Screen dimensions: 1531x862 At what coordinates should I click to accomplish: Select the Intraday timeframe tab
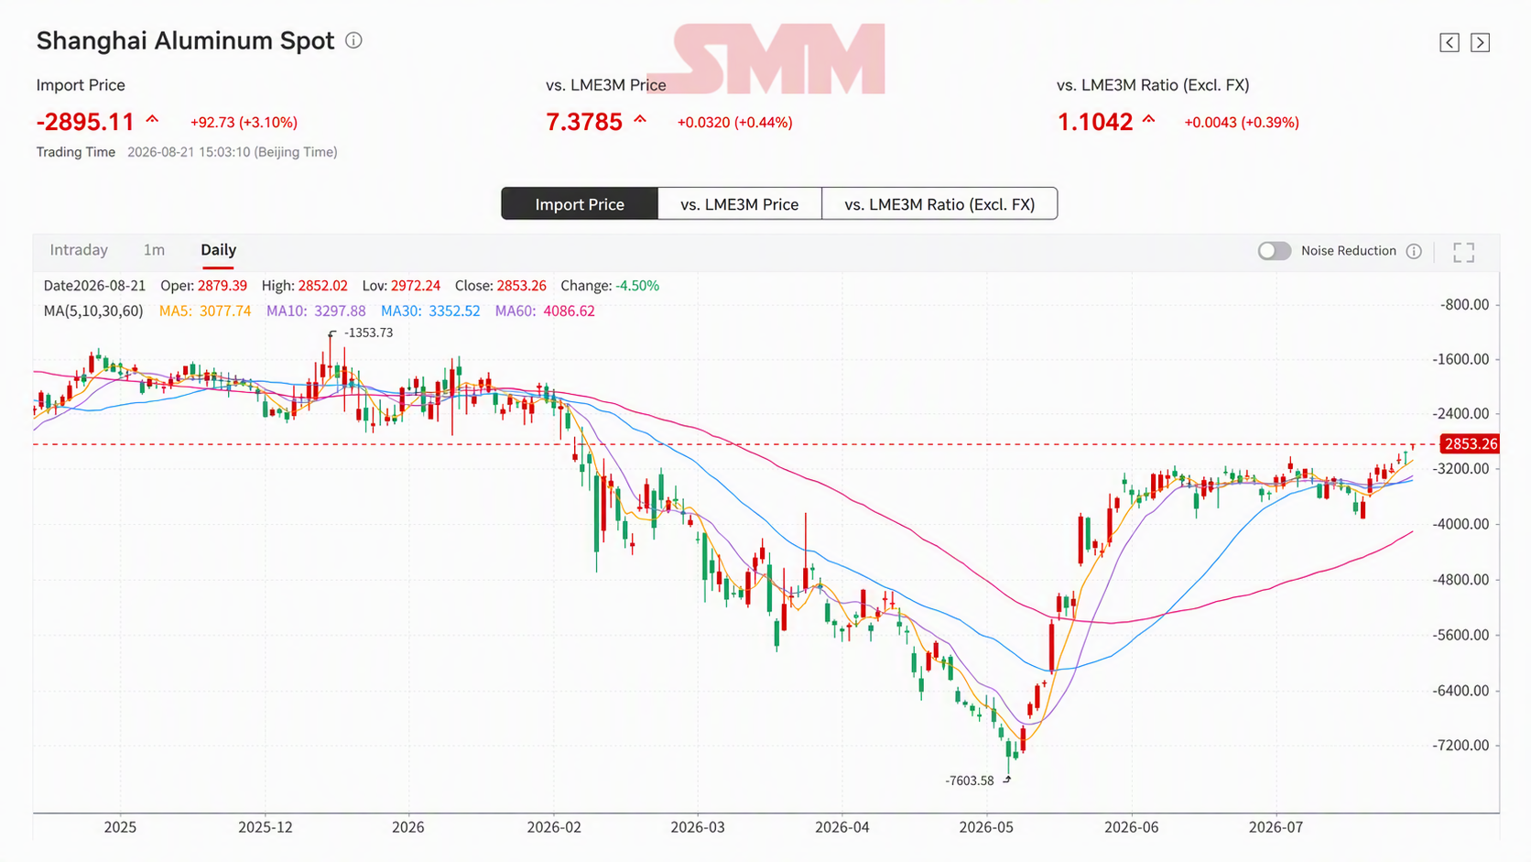pyautogui.click(x=79, y=250)
